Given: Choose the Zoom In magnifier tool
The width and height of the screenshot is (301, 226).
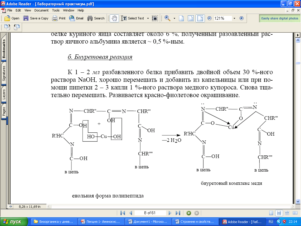Looking at the screenshot, I should tap(168, 18).
